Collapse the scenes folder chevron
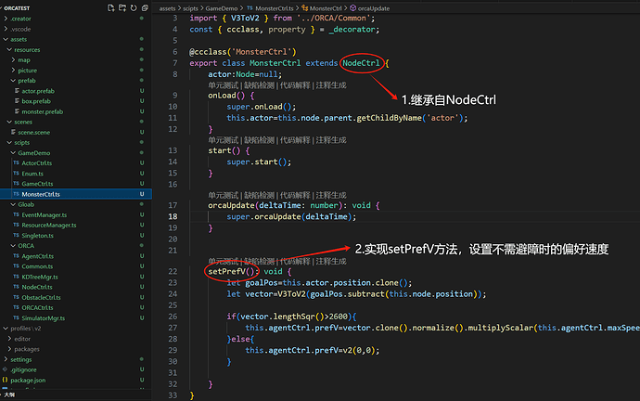640x401 pixels. 9,122
